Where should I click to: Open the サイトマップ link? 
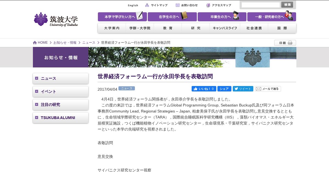pos(159,5)
